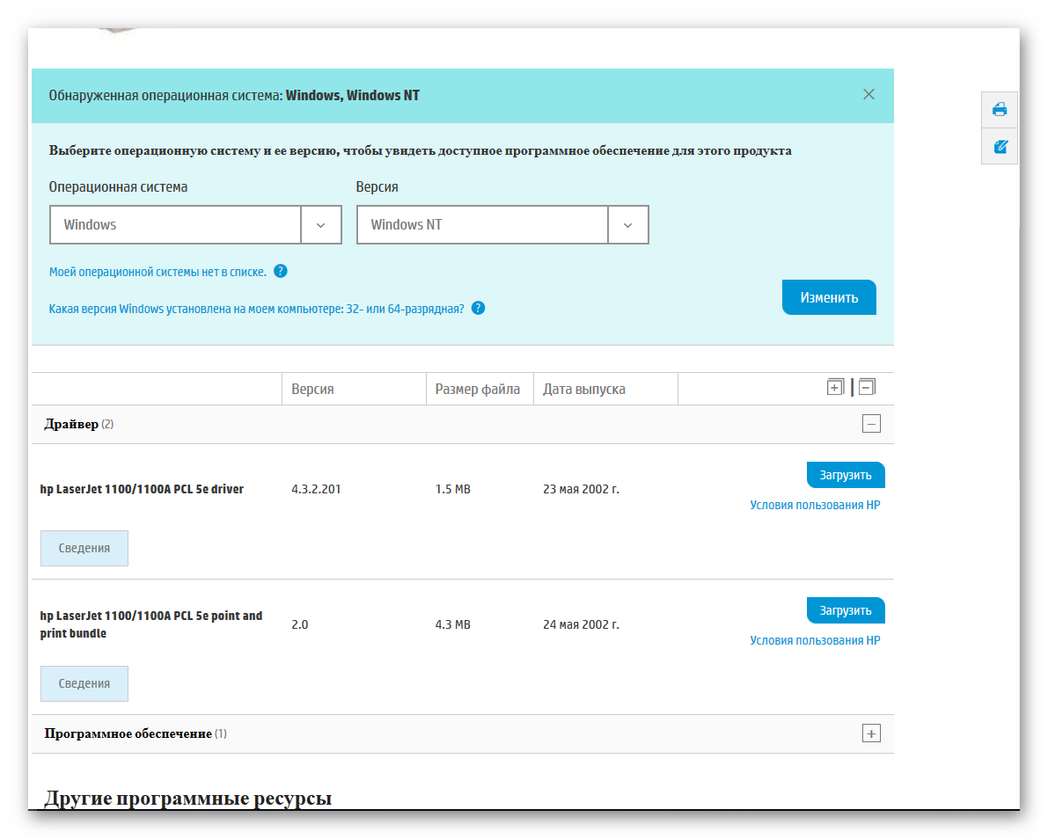
Task: Open Условия пользования HP for PCL 5e driver
Action: coord(815,505)
